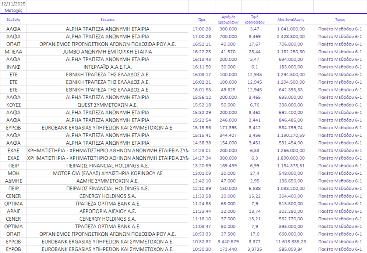This screenshot has width=367, height=253.
Task: Select the price 13,74 cell
Action: click(255, 211)
